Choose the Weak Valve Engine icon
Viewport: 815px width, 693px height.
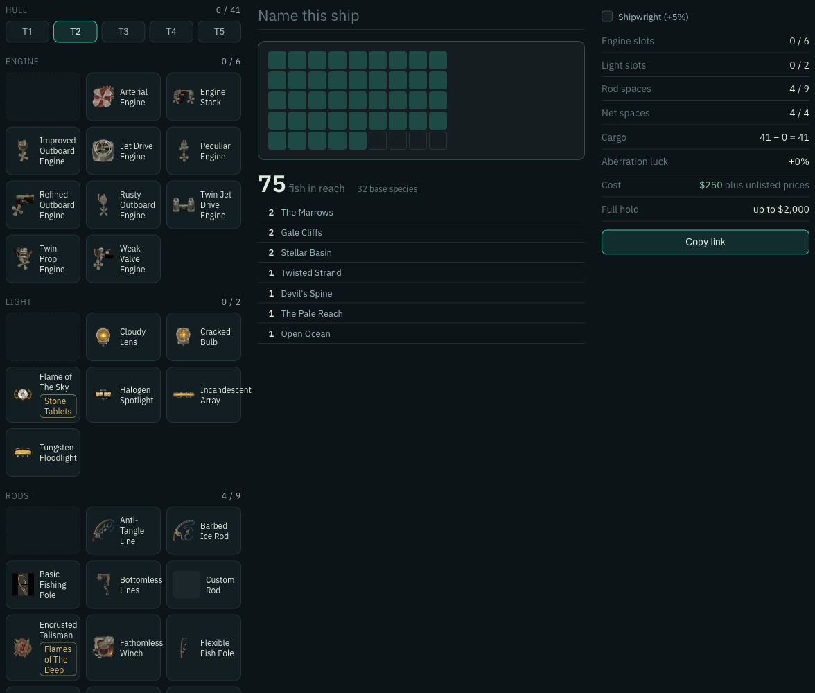click(103, 259)
